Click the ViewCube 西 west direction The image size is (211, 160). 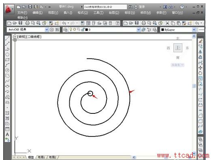(x=168, y=48)
